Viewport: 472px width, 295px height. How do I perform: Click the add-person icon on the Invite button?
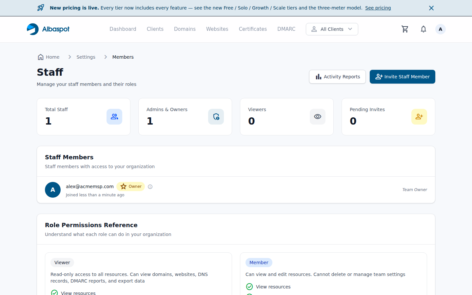point(379,77)
